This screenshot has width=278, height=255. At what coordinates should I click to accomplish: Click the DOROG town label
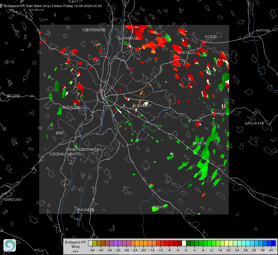click(x=37, y=10)
